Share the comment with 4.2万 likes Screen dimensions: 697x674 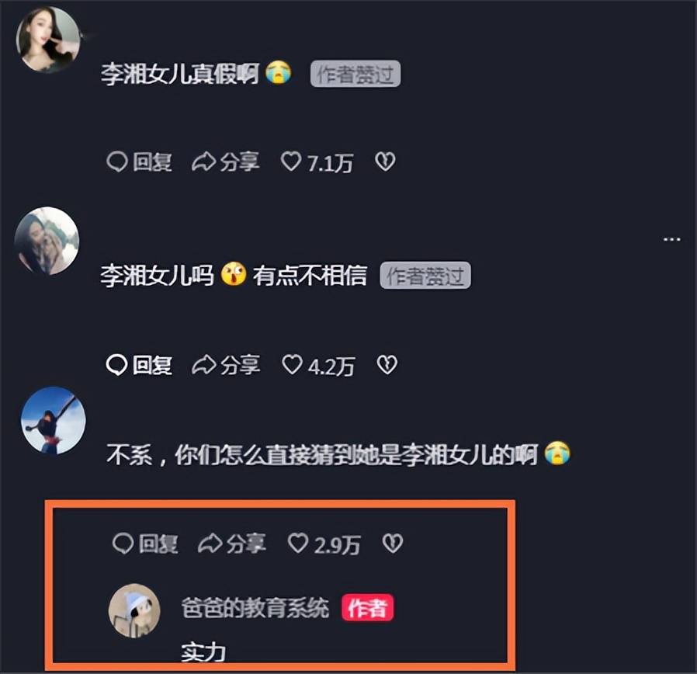pyautogui.click(x=226, y=366)
